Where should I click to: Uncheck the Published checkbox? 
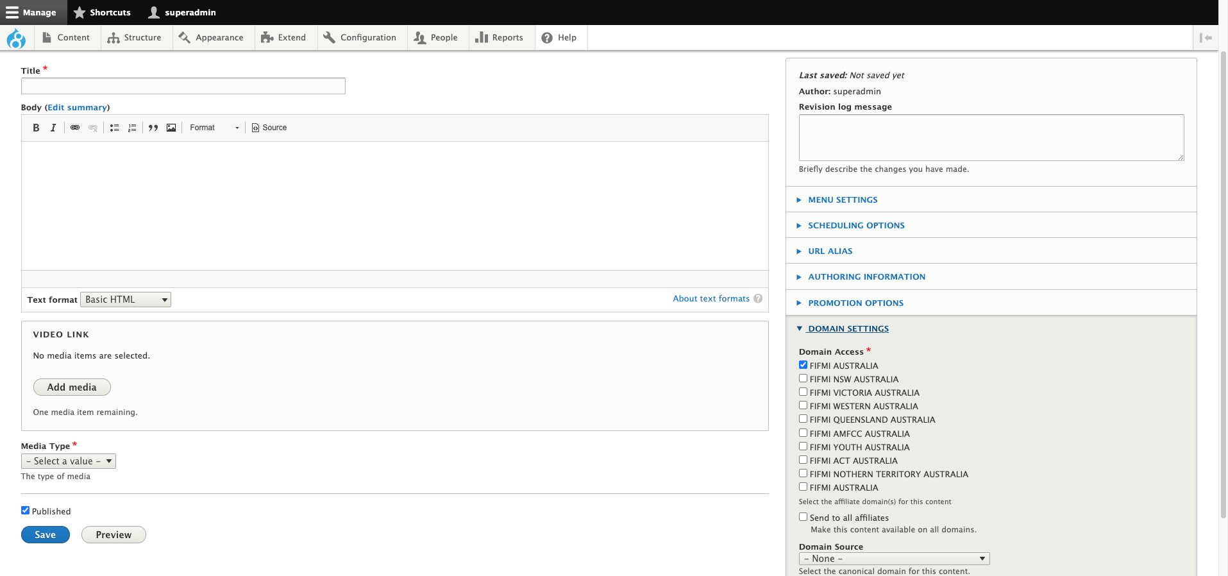[x=26, y=511]
